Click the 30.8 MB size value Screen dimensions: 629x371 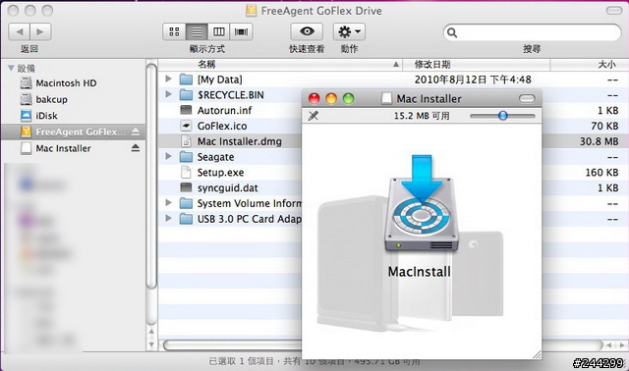tap(599, 141)
